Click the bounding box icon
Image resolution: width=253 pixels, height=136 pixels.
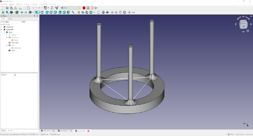click(17, 12)
